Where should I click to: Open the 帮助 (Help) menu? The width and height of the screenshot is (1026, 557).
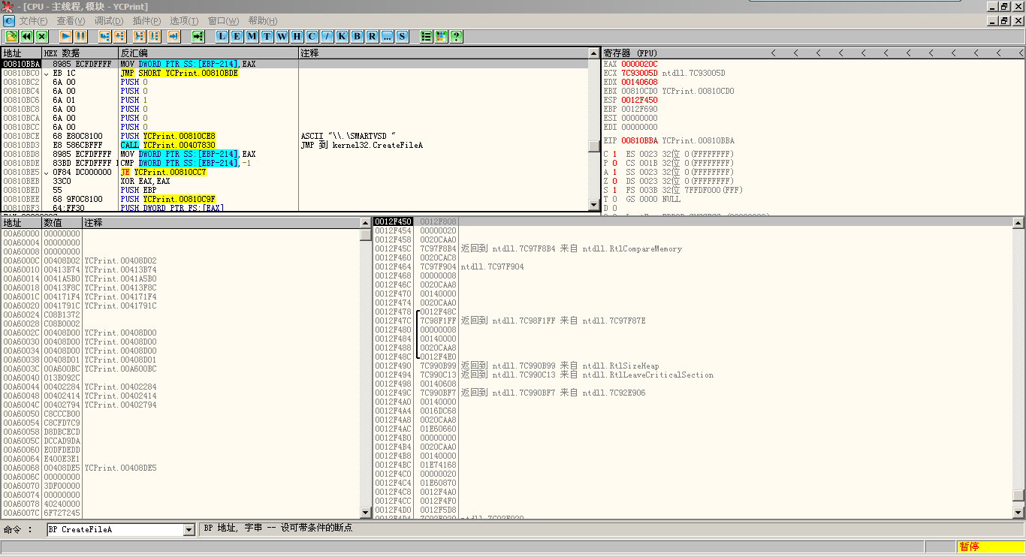[x=262, y=21]
